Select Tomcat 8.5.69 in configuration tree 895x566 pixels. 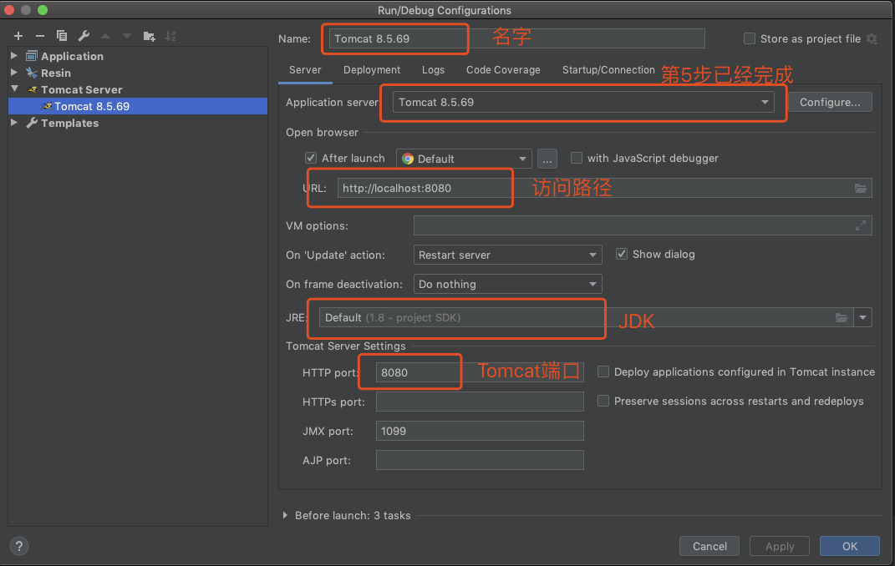(x=138, y=106)
